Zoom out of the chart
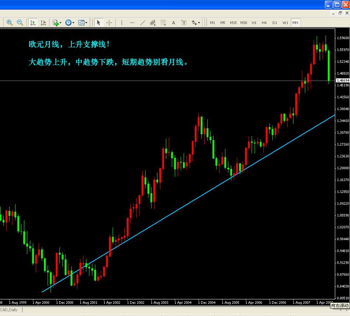The height and width of the screenshot is (316, 350). 20,23
